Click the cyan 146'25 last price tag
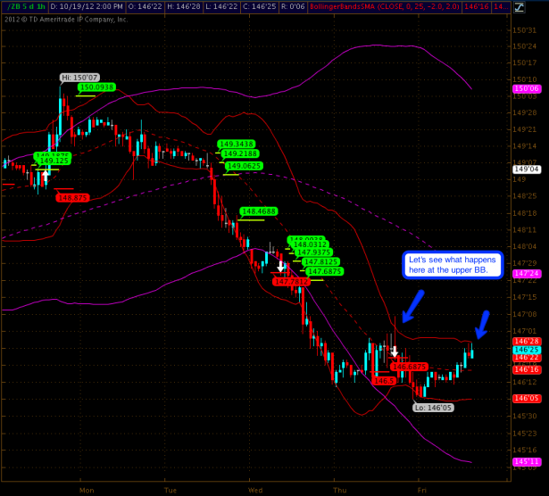The width and height of the screenshot is (549, 496). coord(525,350)
